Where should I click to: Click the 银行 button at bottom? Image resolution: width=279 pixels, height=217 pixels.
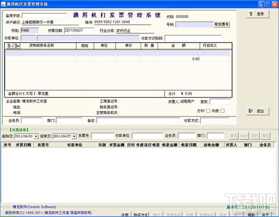[157, 215]
